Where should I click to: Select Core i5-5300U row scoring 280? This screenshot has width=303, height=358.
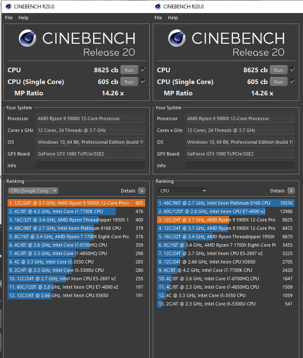point(76,270)
